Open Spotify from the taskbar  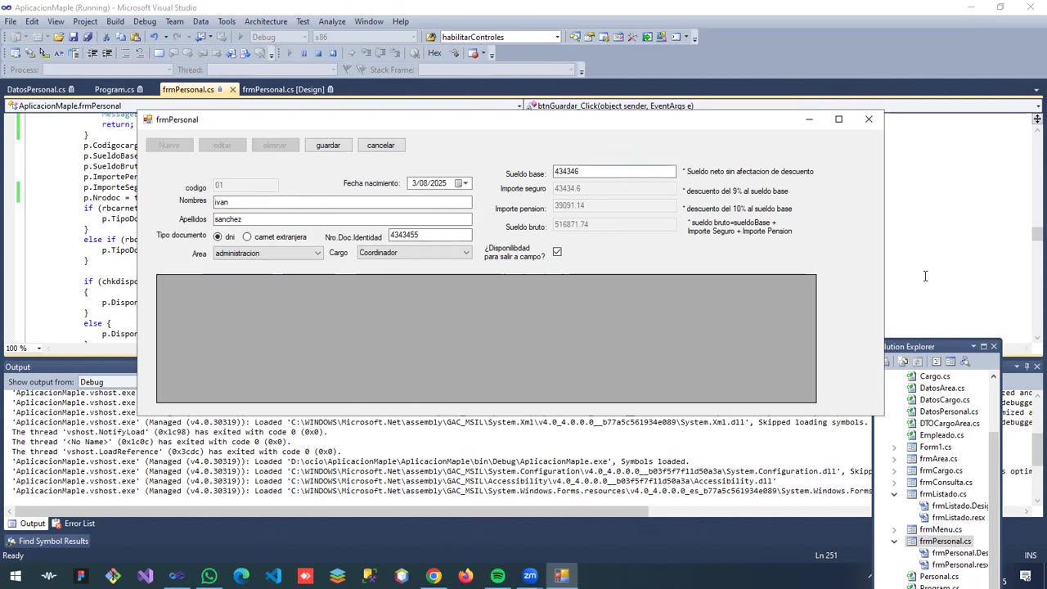point(497,576)
